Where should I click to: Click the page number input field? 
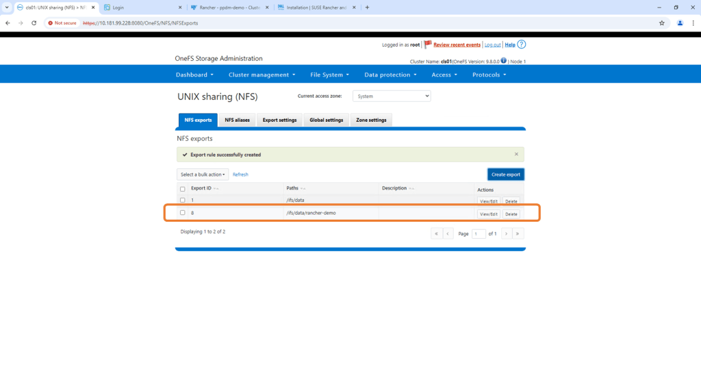coord(479,233)
